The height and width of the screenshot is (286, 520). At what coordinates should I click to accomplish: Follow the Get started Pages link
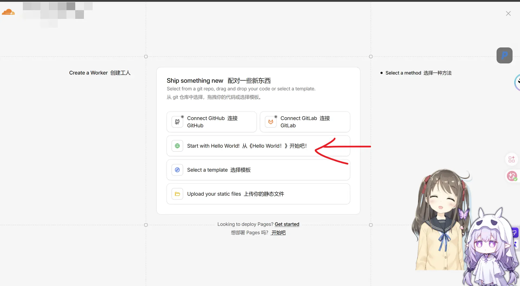287,224
